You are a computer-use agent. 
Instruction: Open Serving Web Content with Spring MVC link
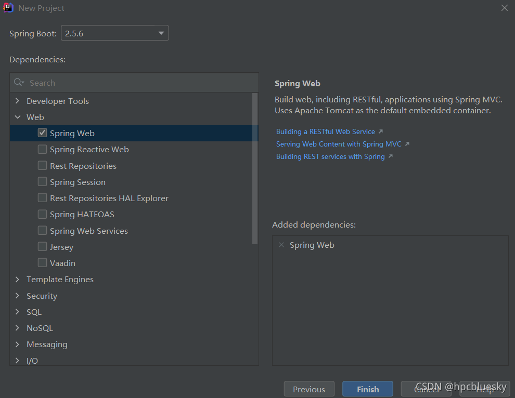coord(339,144)
